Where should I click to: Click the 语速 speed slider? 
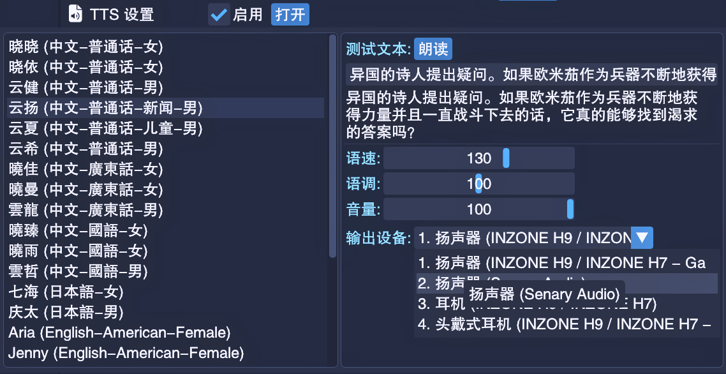click(478, 158)
